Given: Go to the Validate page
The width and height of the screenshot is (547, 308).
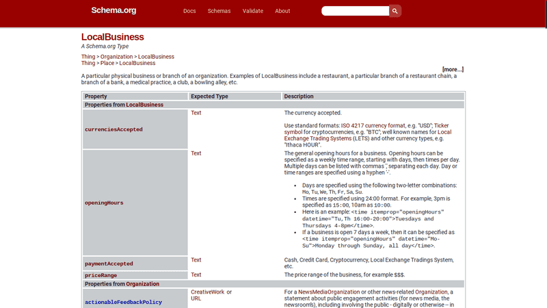Looking at the screenshot, I should tap(252, 11).
